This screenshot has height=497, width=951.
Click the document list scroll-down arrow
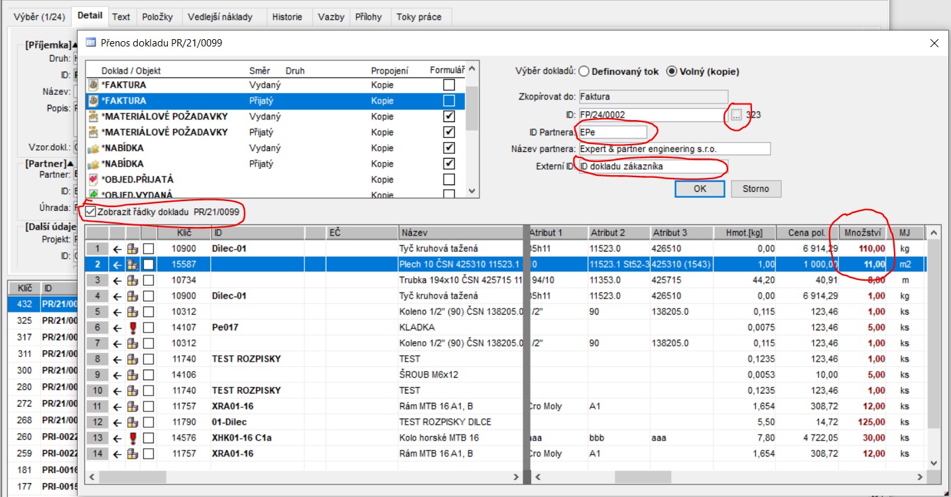pos(472,190)
